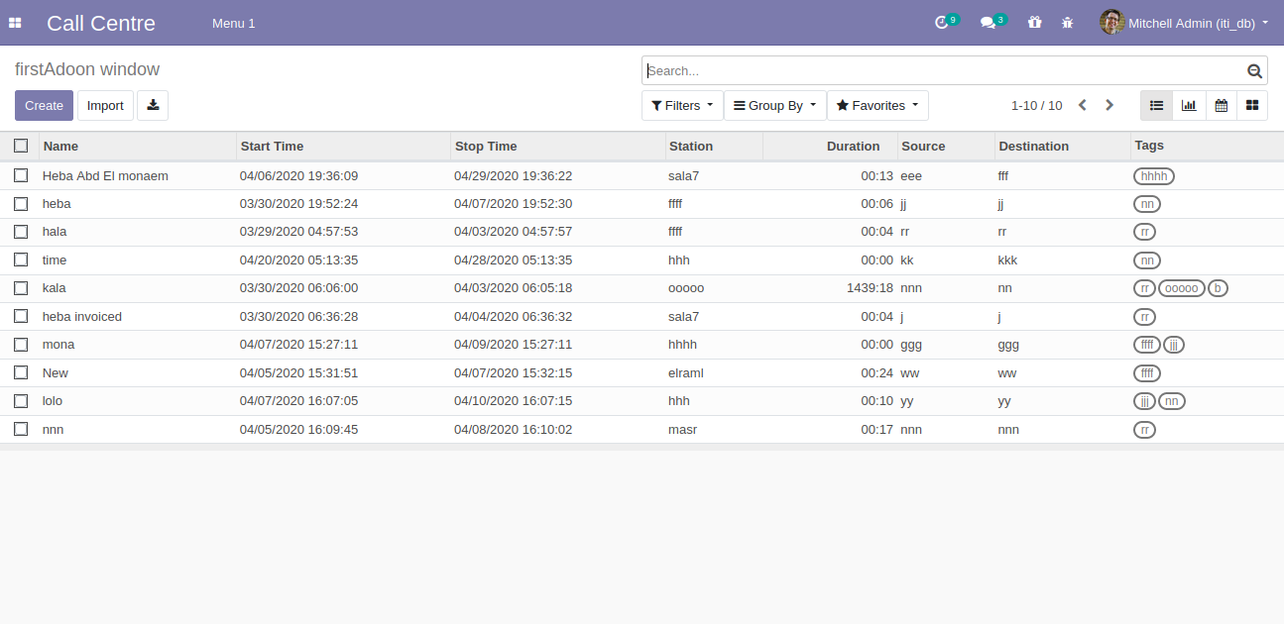The width and height of the screenshot is (1284, 624).
Task: Click the search magnifier icon
Action: (1253, 69)
